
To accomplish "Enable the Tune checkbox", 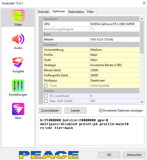I will point(46,86).
